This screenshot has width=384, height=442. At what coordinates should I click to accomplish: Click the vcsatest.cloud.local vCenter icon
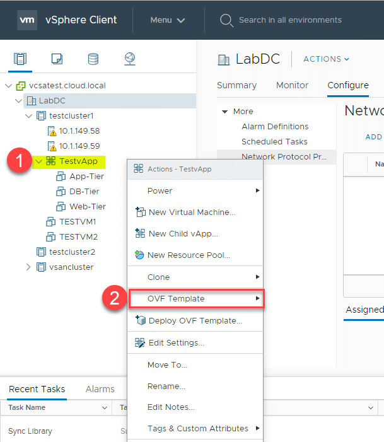(x=21, y=86)
